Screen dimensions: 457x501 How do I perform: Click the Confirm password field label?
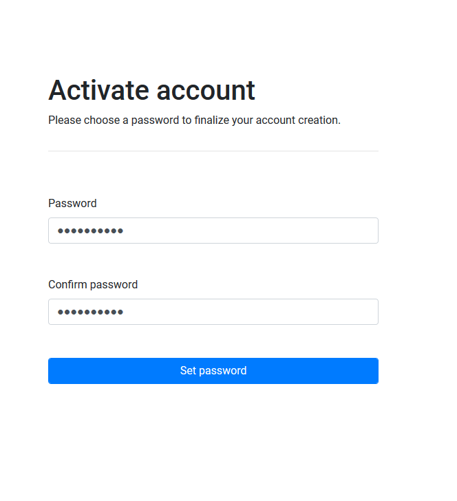[93, 284]
